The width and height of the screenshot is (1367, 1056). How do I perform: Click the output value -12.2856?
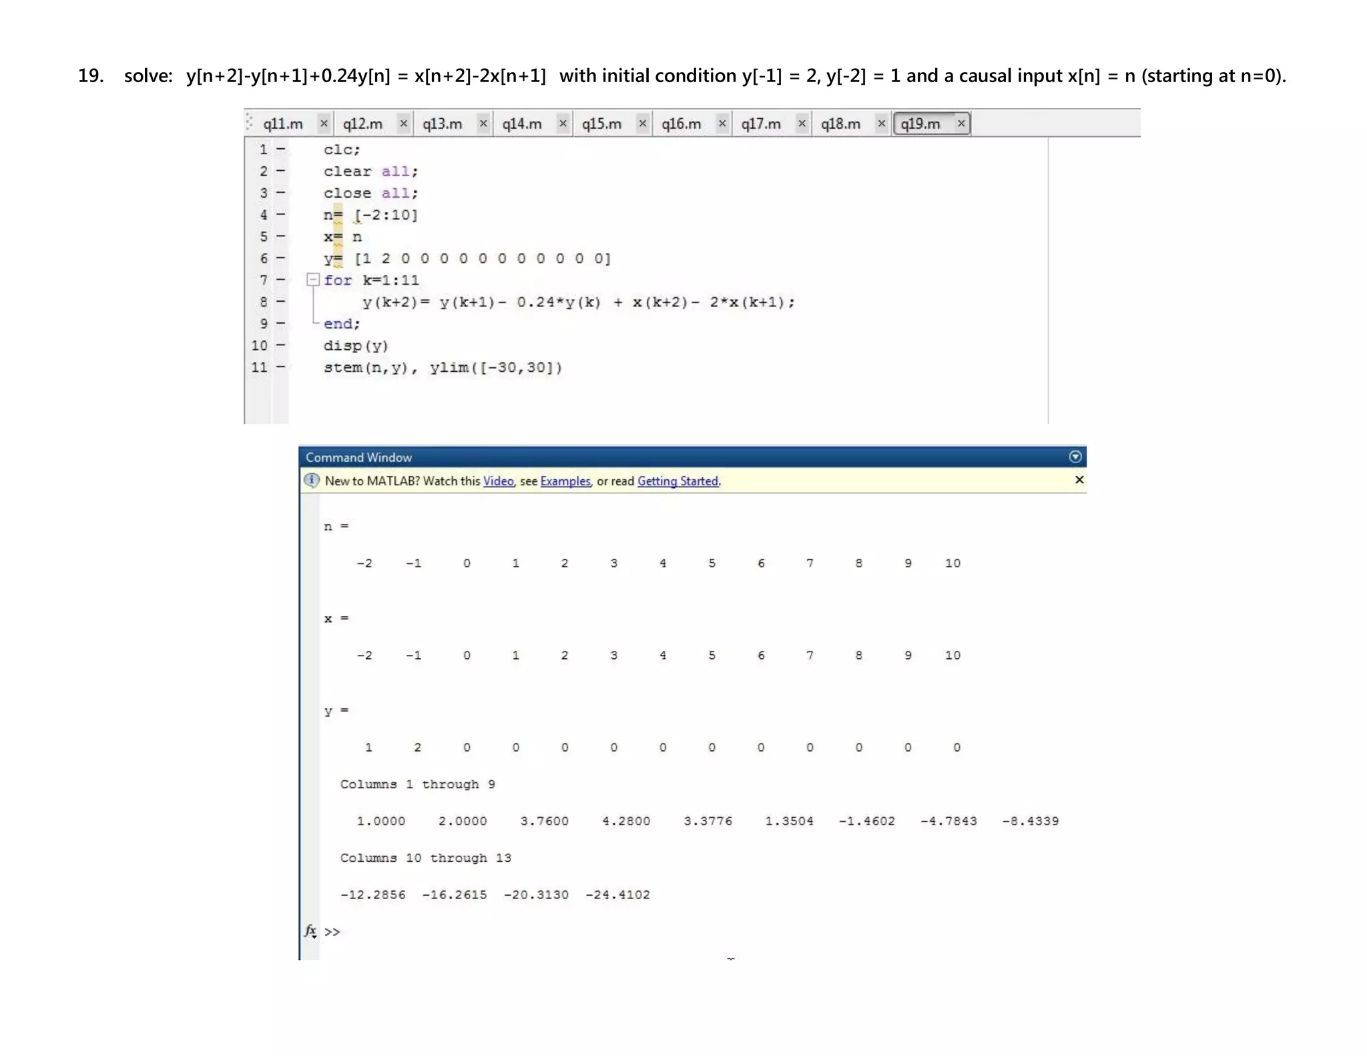(x=372, y=894)
